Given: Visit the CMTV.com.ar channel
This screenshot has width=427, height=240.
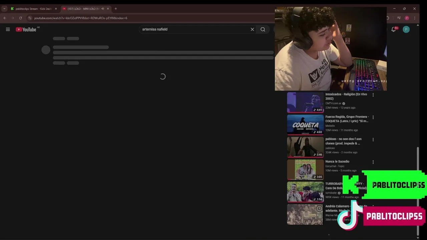Looking at the screenshot, I should [333, 103].
